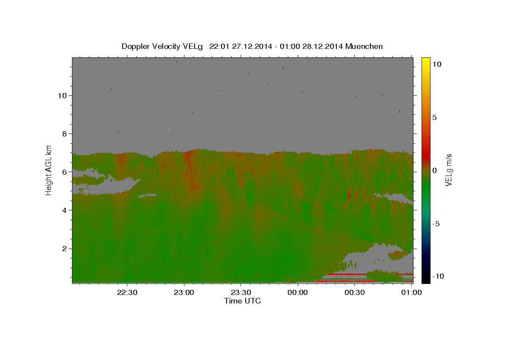The image size is (511, 340).
Task: Click the '22:30' time axis label
Action: pyautogui.click(x=127, y=292)
